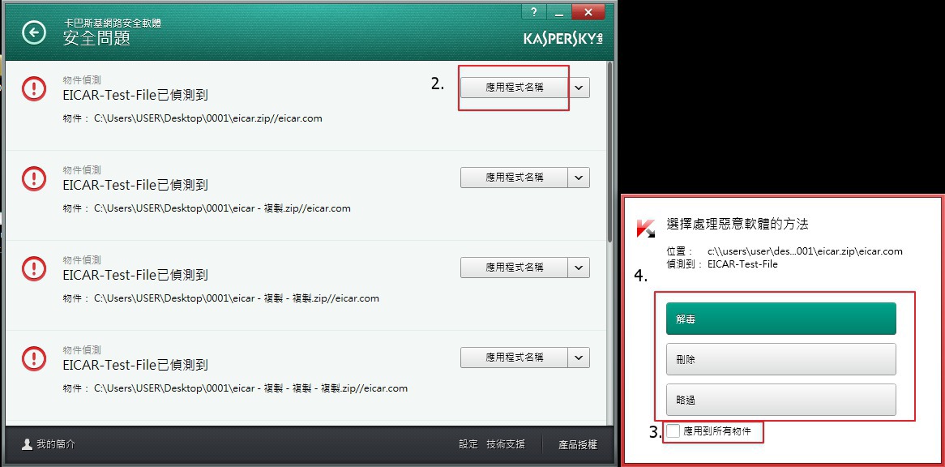Open 產品授權 licensing link
This screenshot has height=467, width=945.
pos(578,445)
